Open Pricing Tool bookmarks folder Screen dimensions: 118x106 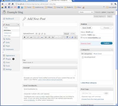(x=58, y=7)
